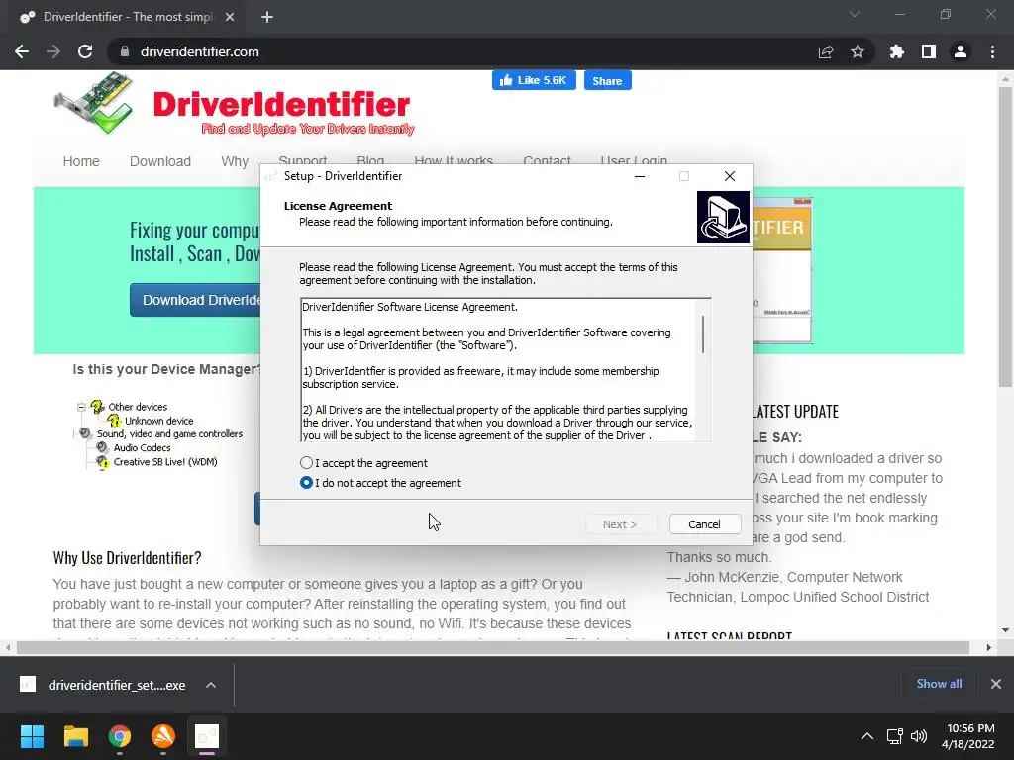Select 'I do not accept the agreement' option
This screenshot has width=1014, height=760.
point(307,483)
